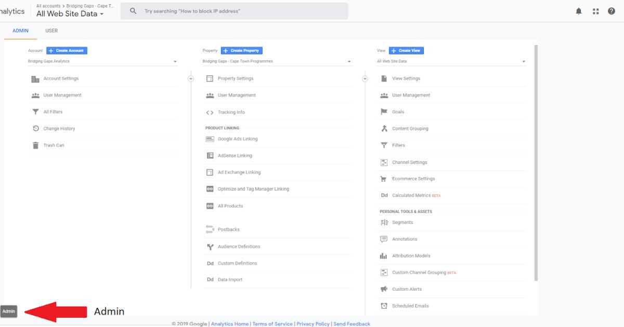Open Tracking Info for the property
This screenshot has height=327, width=624.
231,112
